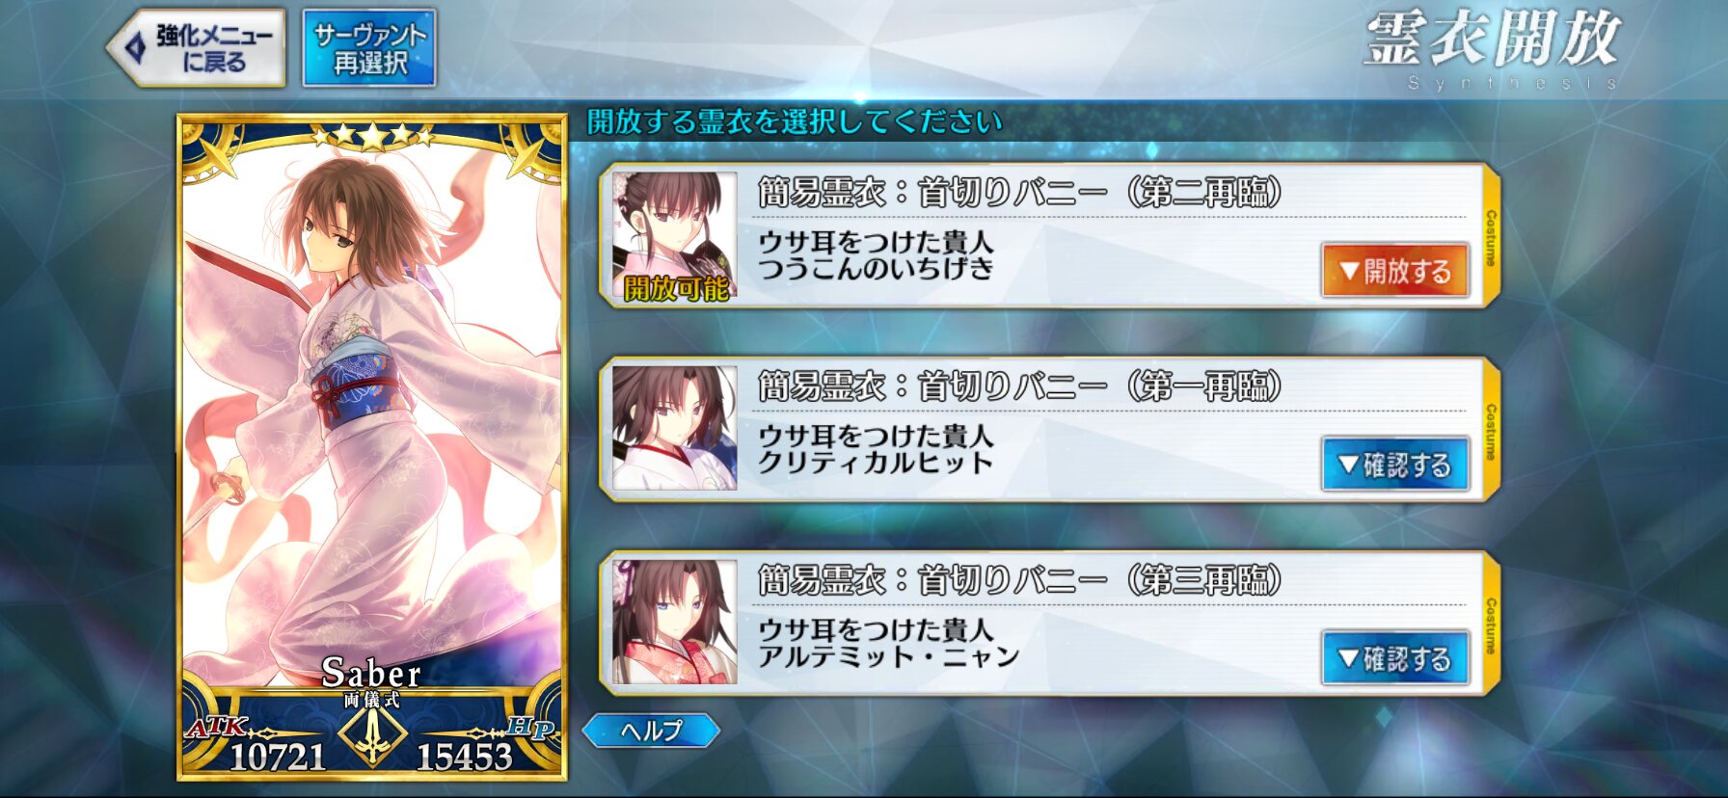The width and height of the screenshot is (1728, 798).
Task: Tap the five-star rarity icons
Action: [x=372, y=136]
